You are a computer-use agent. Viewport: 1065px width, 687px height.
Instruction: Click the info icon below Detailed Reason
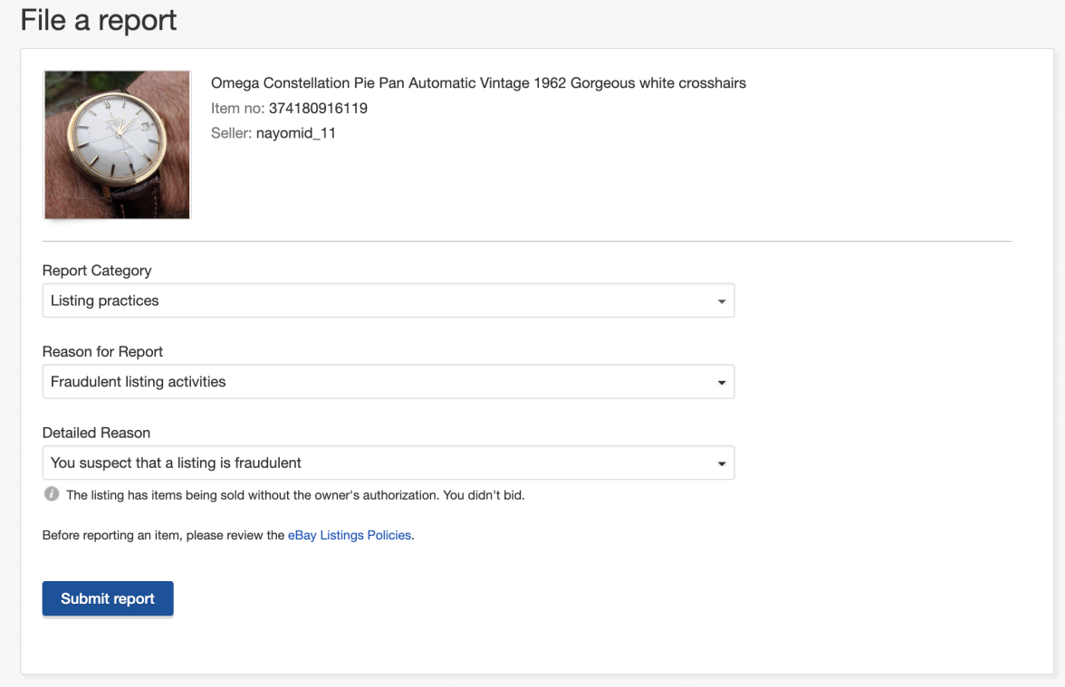pyautogui.click(x=52, y=495)
